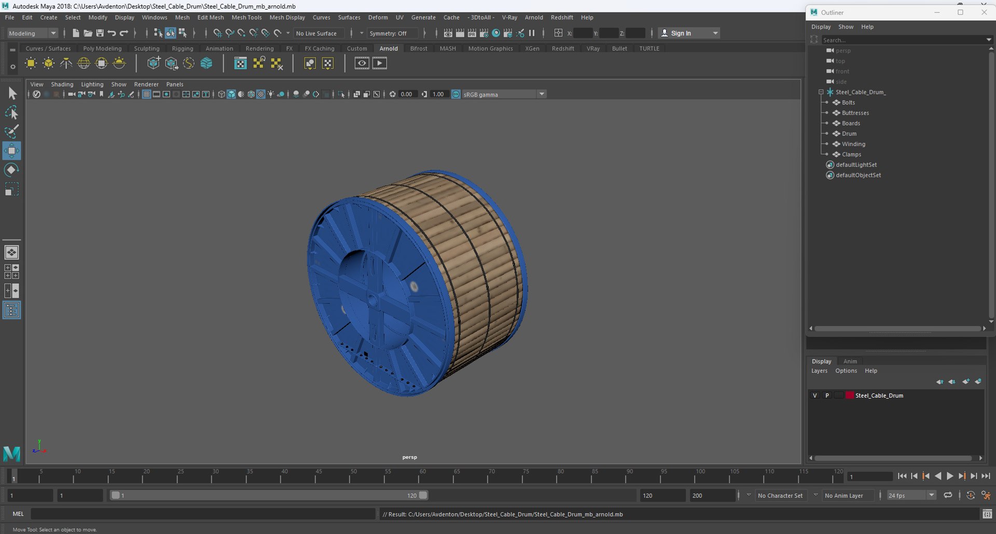Click the New Scene icon

tap(76, 33)
